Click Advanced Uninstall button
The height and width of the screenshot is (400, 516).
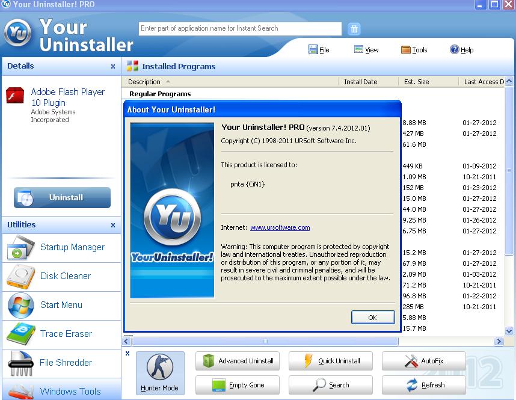pos(238,361)
